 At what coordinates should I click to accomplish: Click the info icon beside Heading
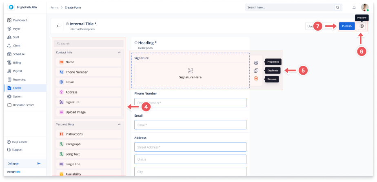coord(136,43)
